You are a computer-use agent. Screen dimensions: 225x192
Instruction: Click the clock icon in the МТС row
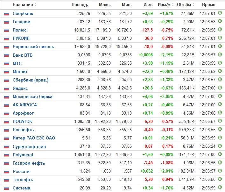[x=220, y=63]
